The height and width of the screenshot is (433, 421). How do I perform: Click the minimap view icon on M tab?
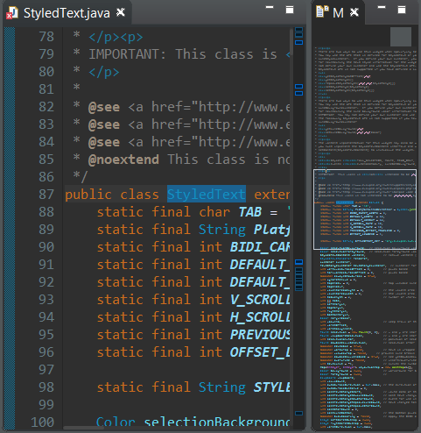(x=322, y=12)
